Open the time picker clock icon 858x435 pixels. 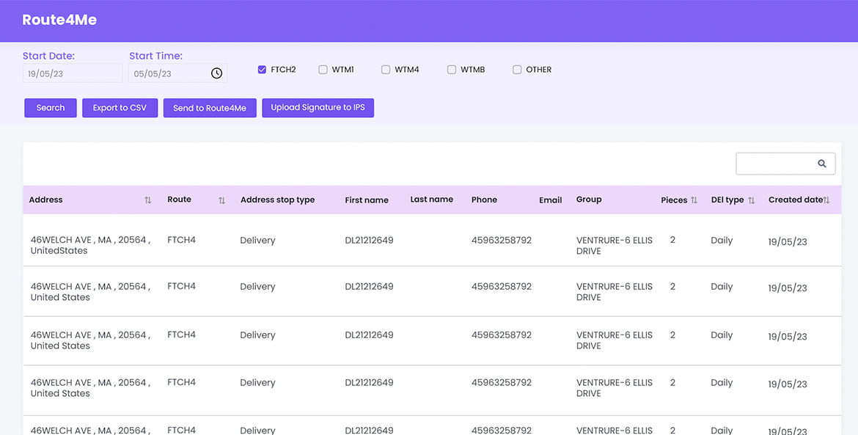pos(216,73)
